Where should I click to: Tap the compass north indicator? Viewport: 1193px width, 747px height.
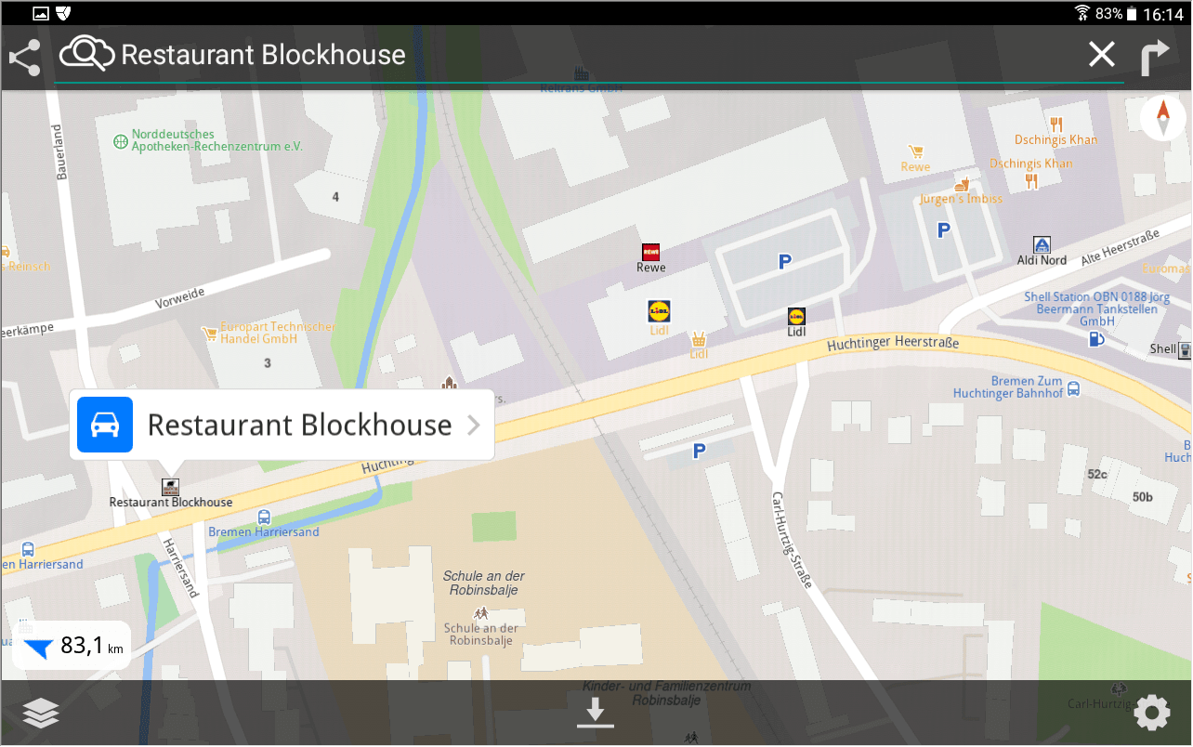tap(1163, 119)
